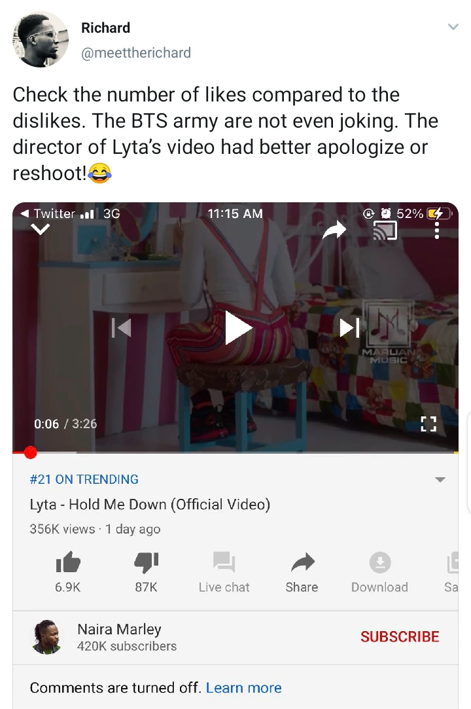Open Learn more link about comments

(x=243, y=688)
